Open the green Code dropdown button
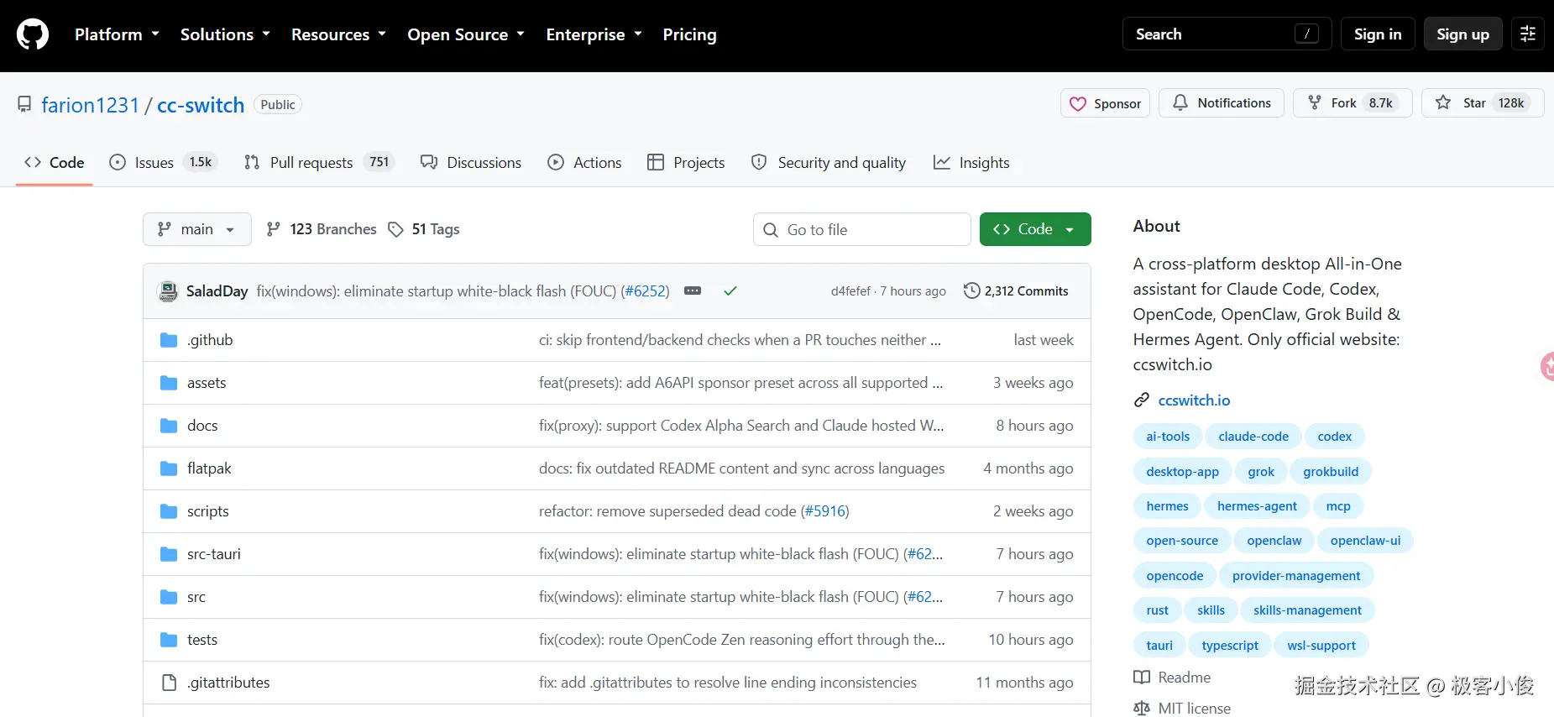 1035,229
